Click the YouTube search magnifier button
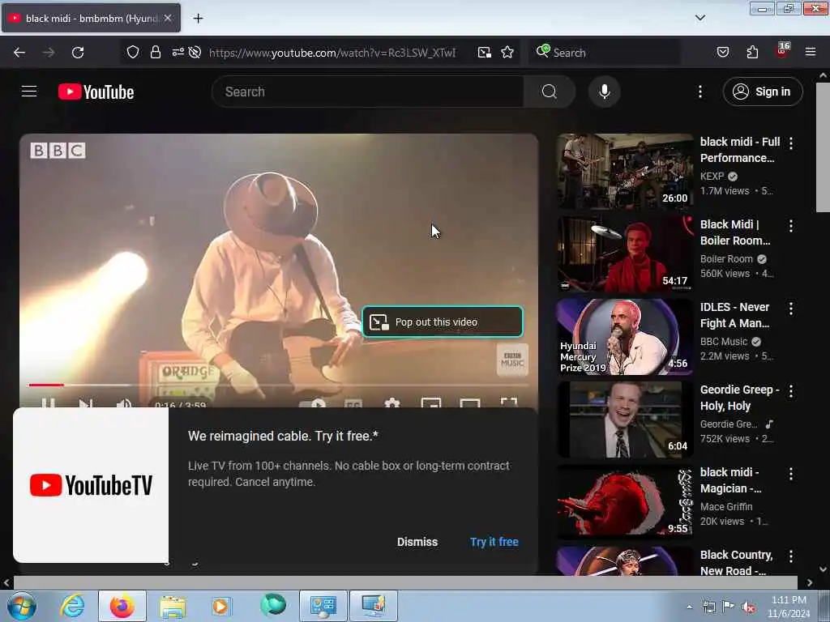The image size is (830, 622). pos(549,92)
